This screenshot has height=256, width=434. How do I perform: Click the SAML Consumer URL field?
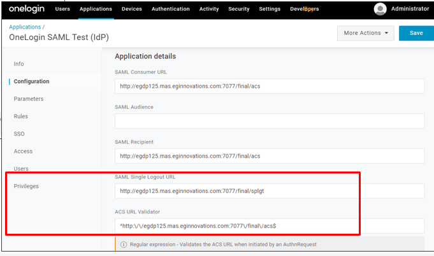(x=270, y=86)
